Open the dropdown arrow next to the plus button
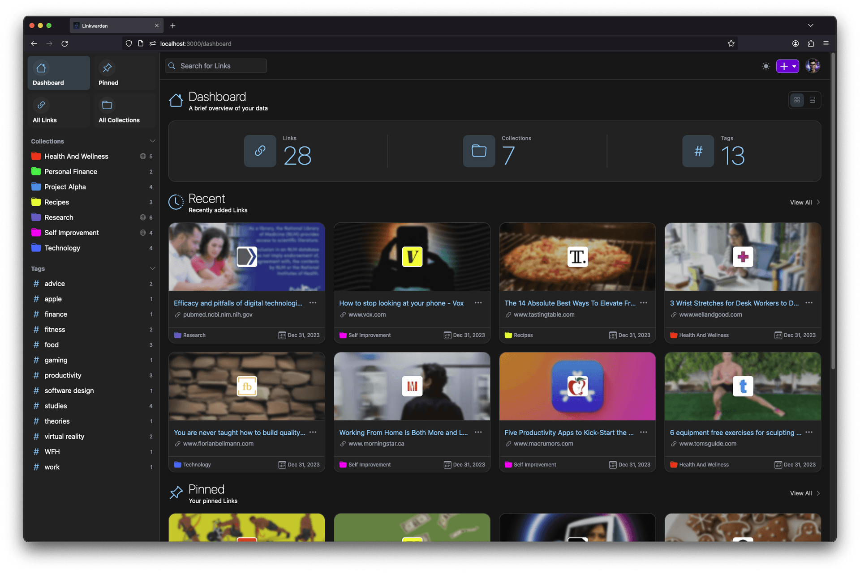Viewport: 860px width, 573px height. coord(794,66)
